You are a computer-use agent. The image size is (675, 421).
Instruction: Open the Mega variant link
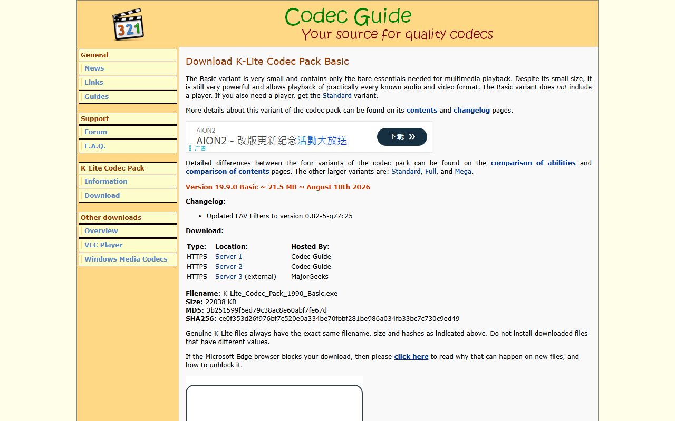pos(463,172)
